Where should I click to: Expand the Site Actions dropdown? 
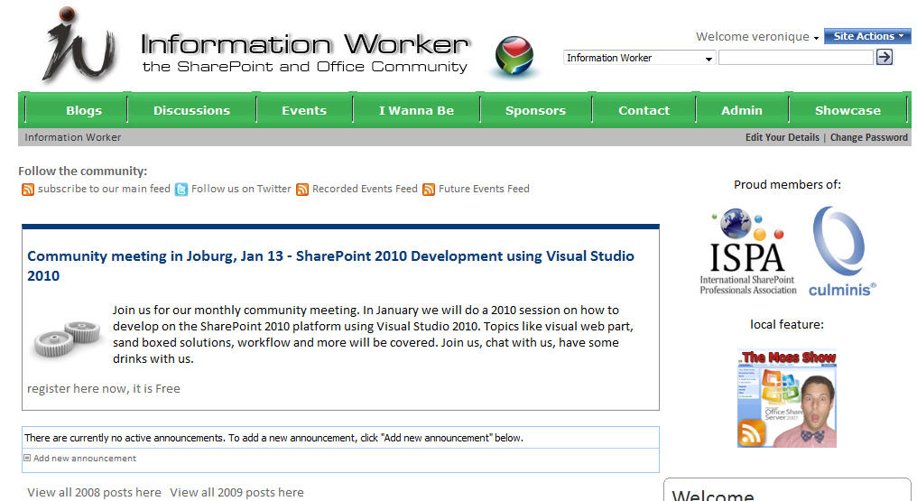[x=867, y=36]
